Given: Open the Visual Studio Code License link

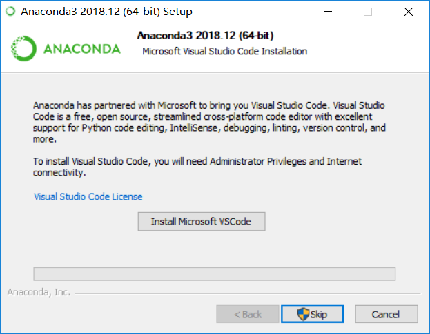Looking at the screenshot, I should pyautogui.click(x=88, y=196).
